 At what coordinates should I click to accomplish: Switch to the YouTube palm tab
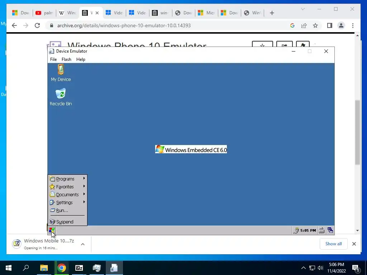44,13
